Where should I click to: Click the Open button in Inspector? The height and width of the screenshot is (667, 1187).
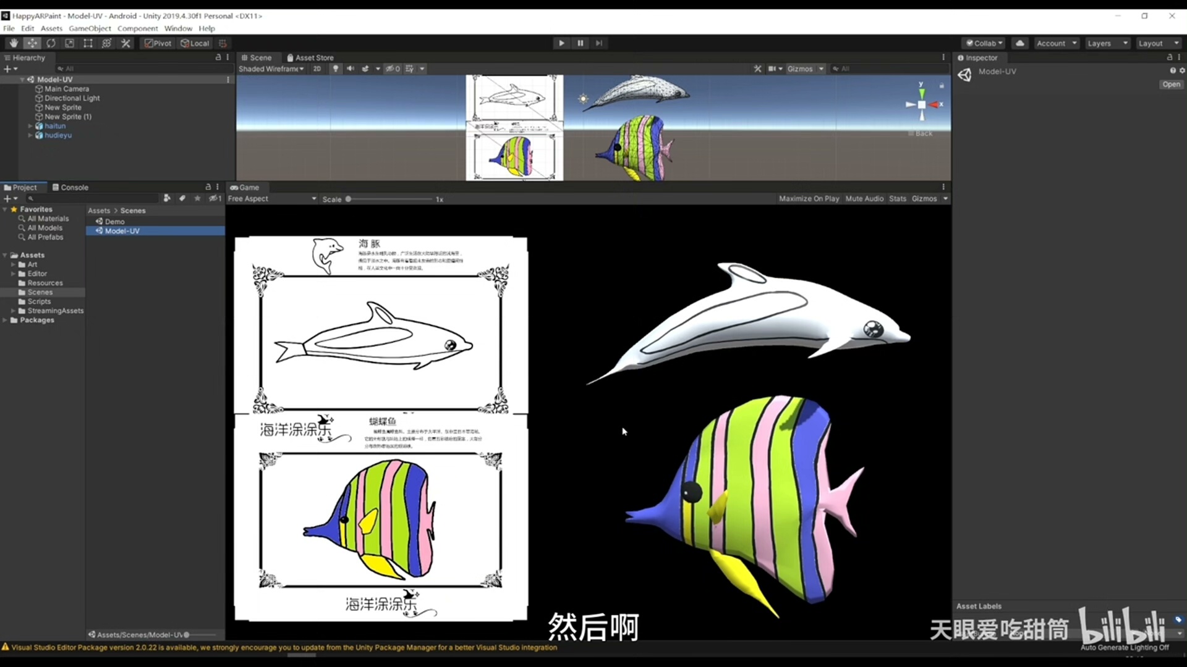tap(1171, 85)
